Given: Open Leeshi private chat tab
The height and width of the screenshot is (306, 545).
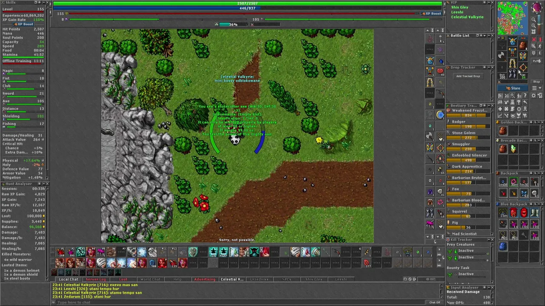Looking at the screenshot, I should (341, 279).
